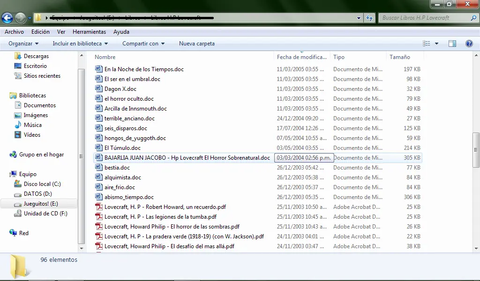Click Word icon of Dagon X.doc

(98, 89)
